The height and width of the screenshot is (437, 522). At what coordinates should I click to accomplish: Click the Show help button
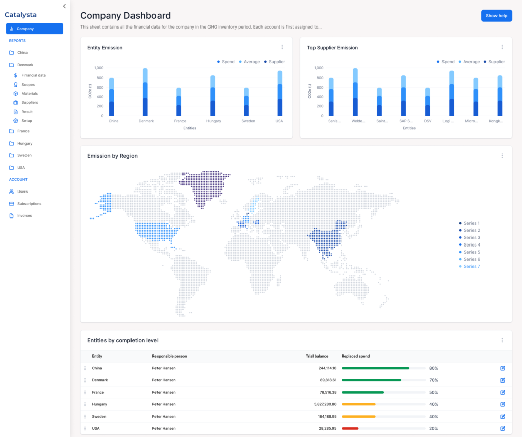point(496,16)
